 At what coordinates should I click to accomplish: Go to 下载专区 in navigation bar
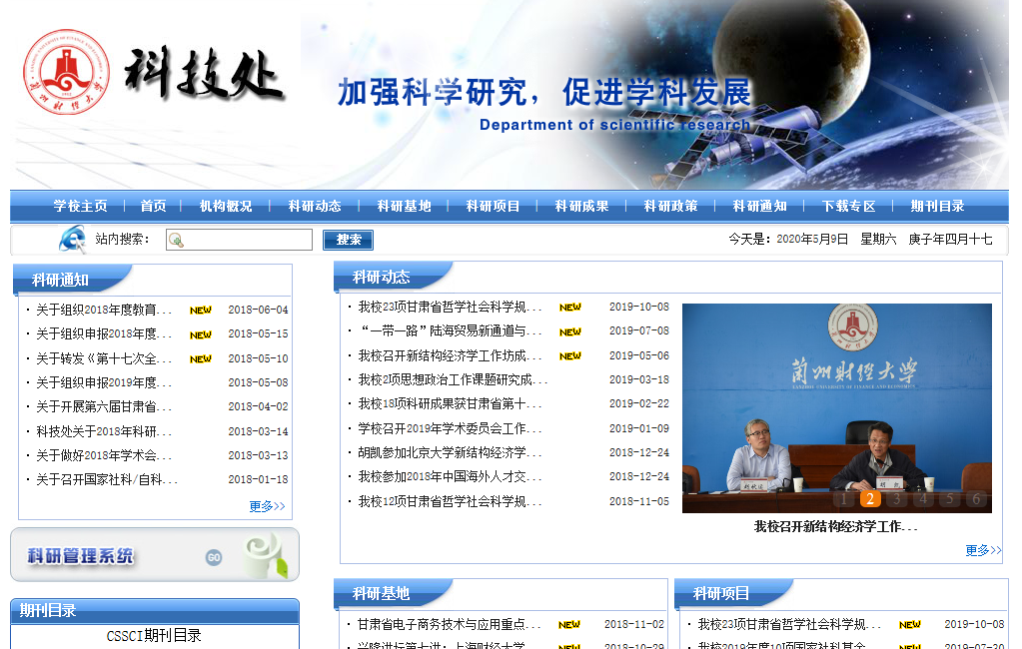(x=848, y=206)
